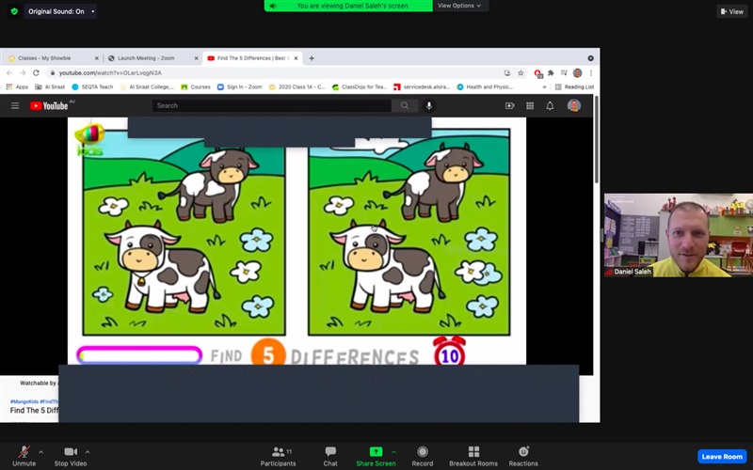Open the Participants panel
The image size is (753, 470).
point(278,456)
